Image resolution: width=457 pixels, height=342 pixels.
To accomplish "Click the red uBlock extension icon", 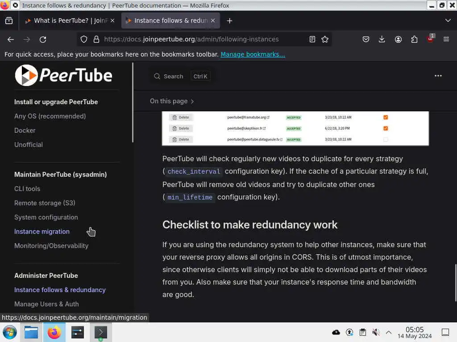I will point(431,39).
